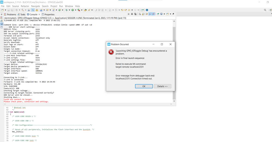The height and width of the screenshot is (142, 272).
Task: Click the Console view minimize-restore icon
Action: [173, 14]
